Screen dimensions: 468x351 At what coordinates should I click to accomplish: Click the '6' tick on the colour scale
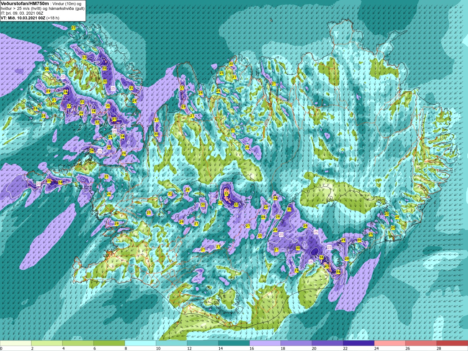[x=94, y=348]
